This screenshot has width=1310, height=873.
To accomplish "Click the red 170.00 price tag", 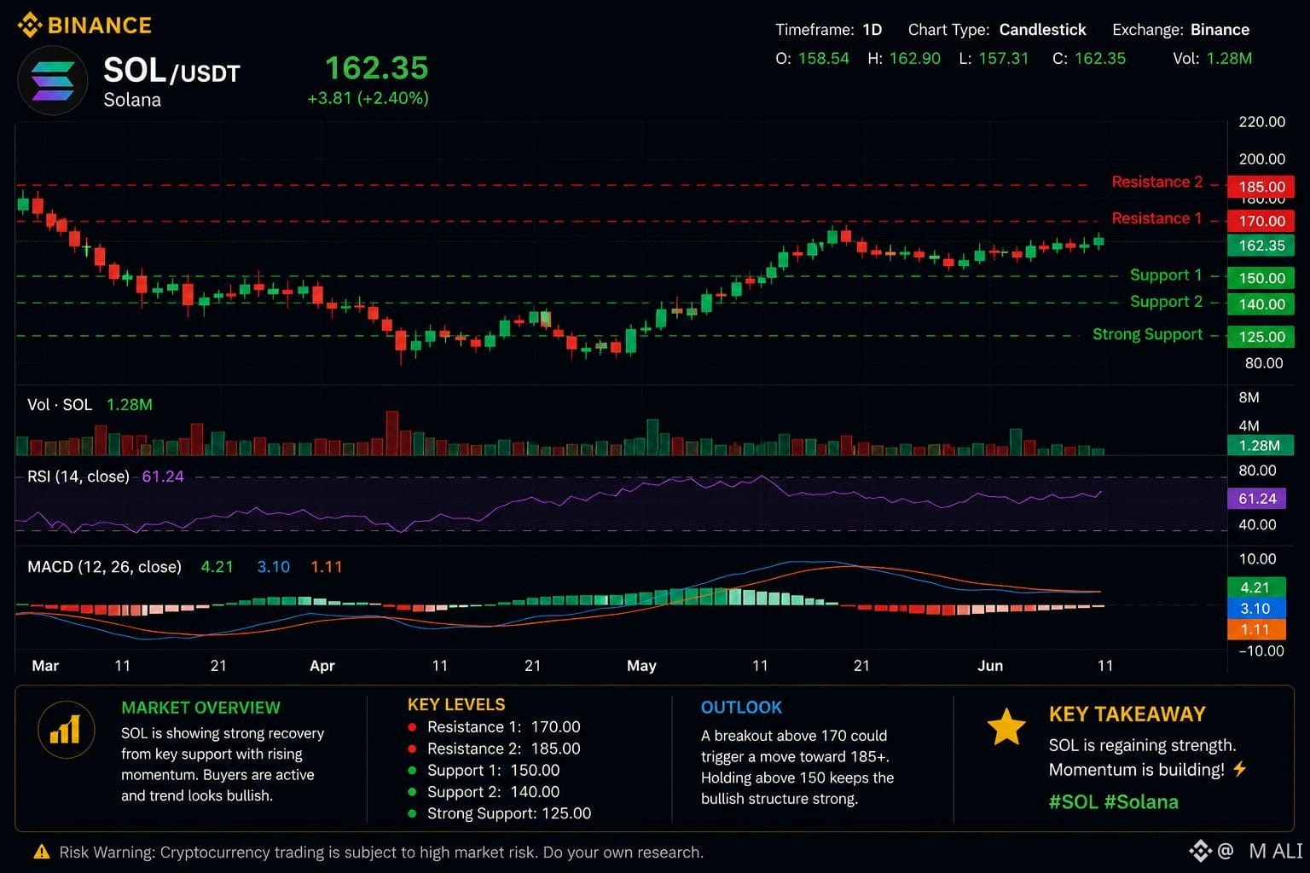I will coord(1261,221).
